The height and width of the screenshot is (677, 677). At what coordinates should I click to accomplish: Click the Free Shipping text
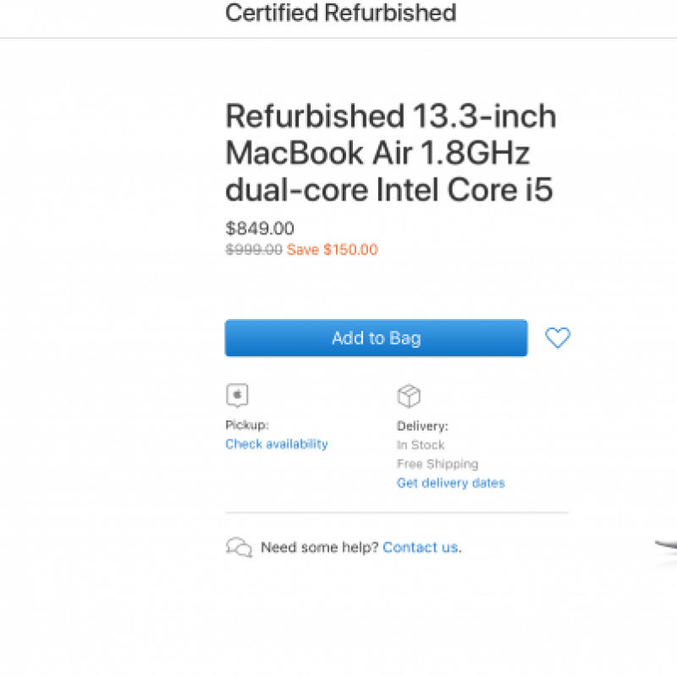(x=437, y=464)
